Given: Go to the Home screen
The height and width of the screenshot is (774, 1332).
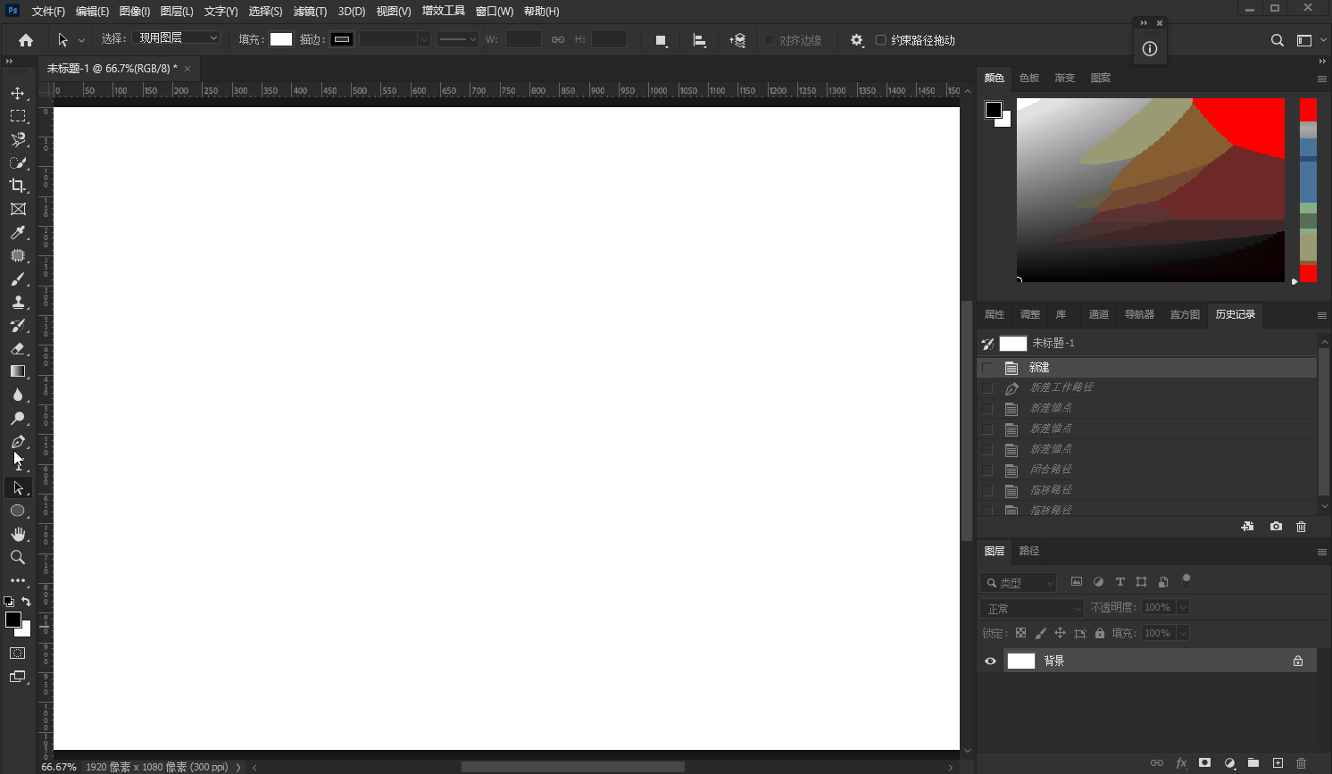Looking at the screenshot, I should (26, 40).
